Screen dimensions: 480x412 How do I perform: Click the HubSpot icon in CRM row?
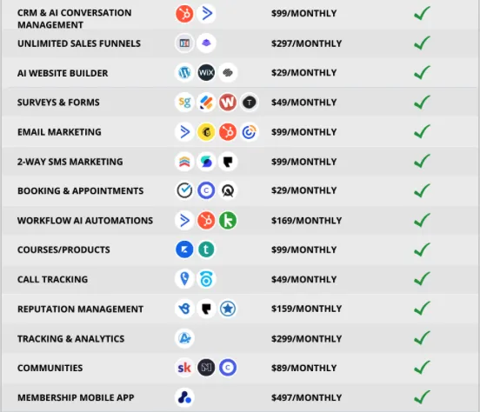coord(184,14)
